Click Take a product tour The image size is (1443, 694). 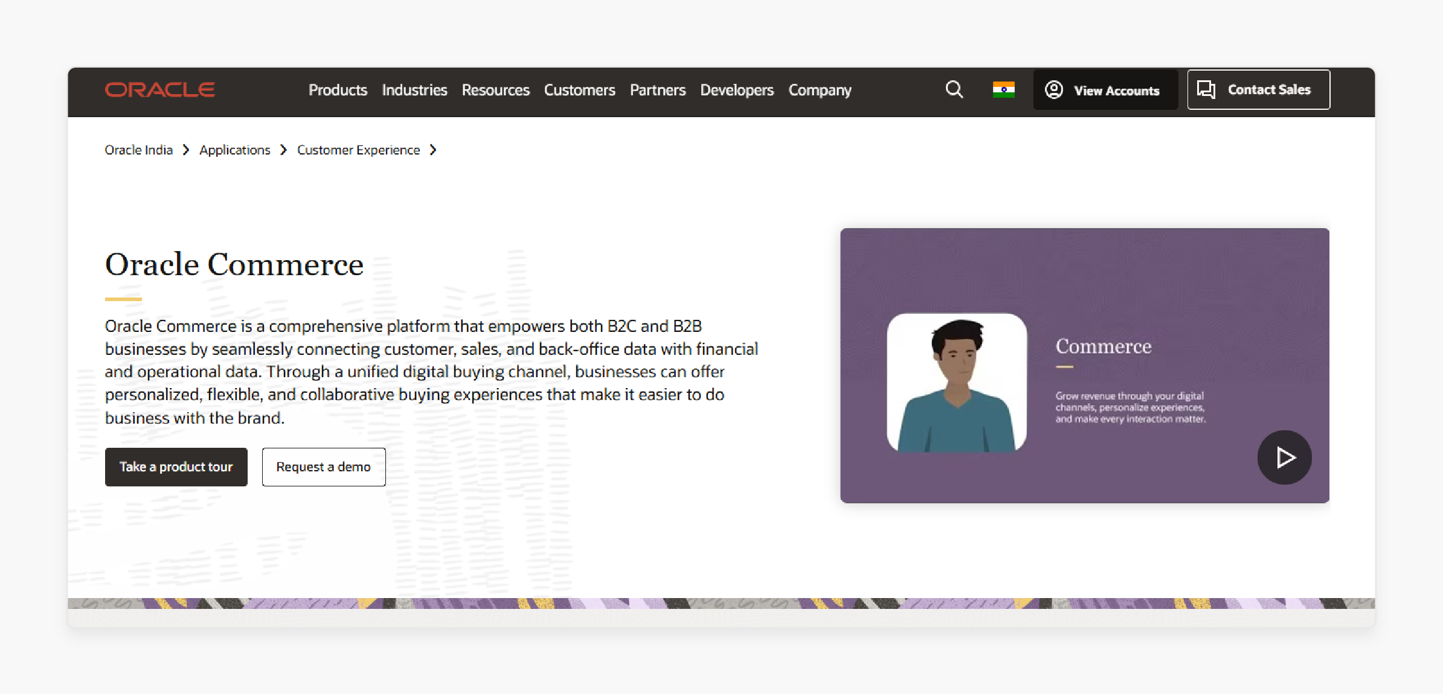[x=176, y=466]
